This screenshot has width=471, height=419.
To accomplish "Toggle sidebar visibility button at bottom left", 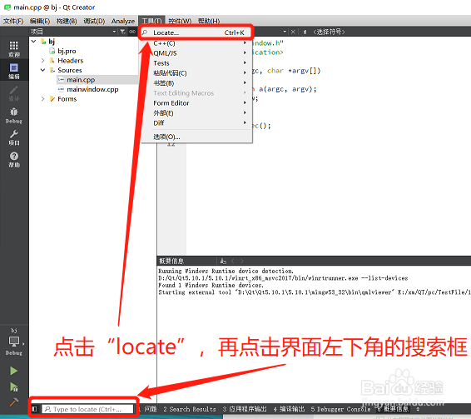I will click(x=35, y=409).
